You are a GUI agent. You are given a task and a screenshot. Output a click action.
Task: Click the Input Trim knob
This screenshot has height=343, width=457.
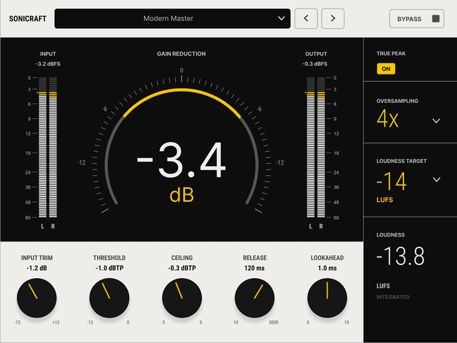(37, 298)
